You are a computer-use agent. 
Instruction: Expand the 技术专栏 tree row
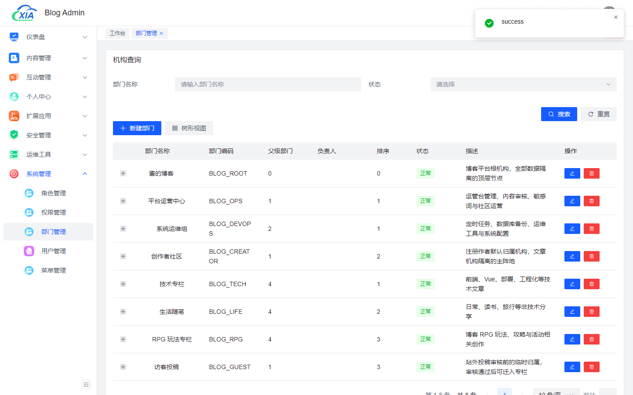(123, 284)
